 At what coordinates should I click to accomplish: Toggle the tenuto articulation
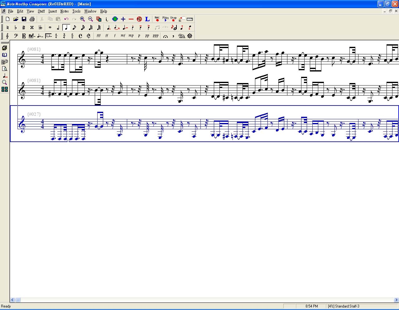[x=141, y=27]
